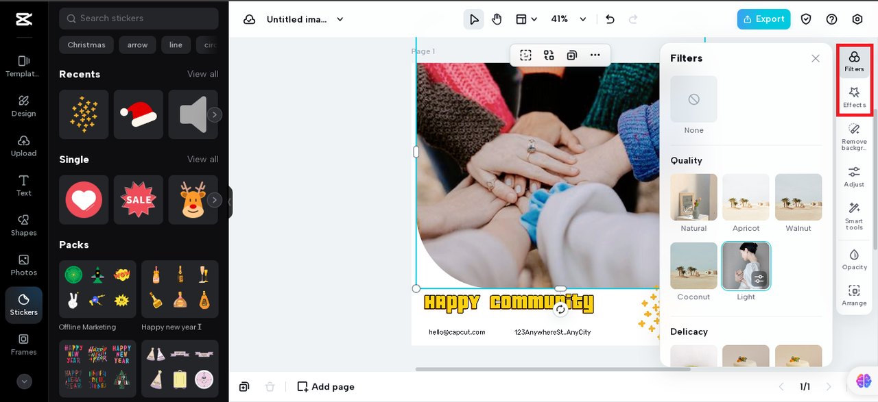Redo the last action
Screen dimensions: 878x402
pyautogui.click(x=633, y=19)
